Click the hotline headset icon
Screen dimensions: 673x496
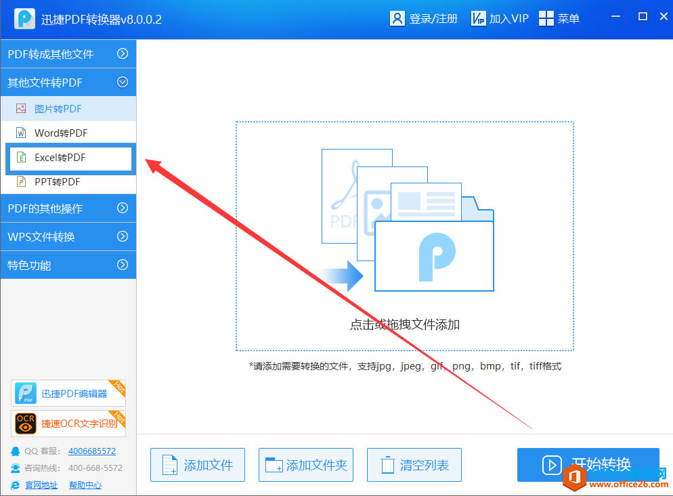coord(15,468)
